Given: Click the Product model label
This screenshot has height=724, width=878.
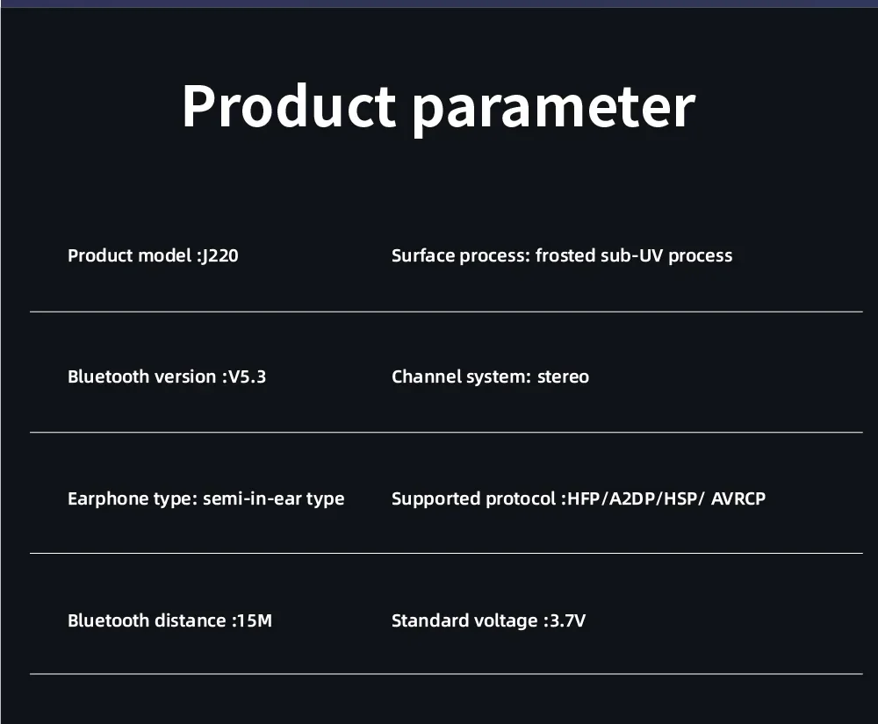Looking at the screenshot, I should click(x=130, y=256).
